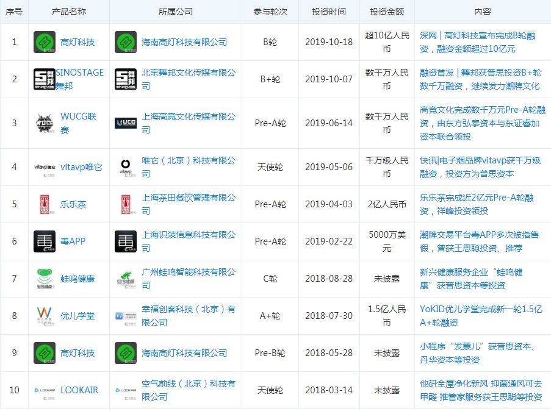This screenshot has width=551, height=414.
Task: Click the green frog 蛙鸣健康 product logo
Action: 45,279
